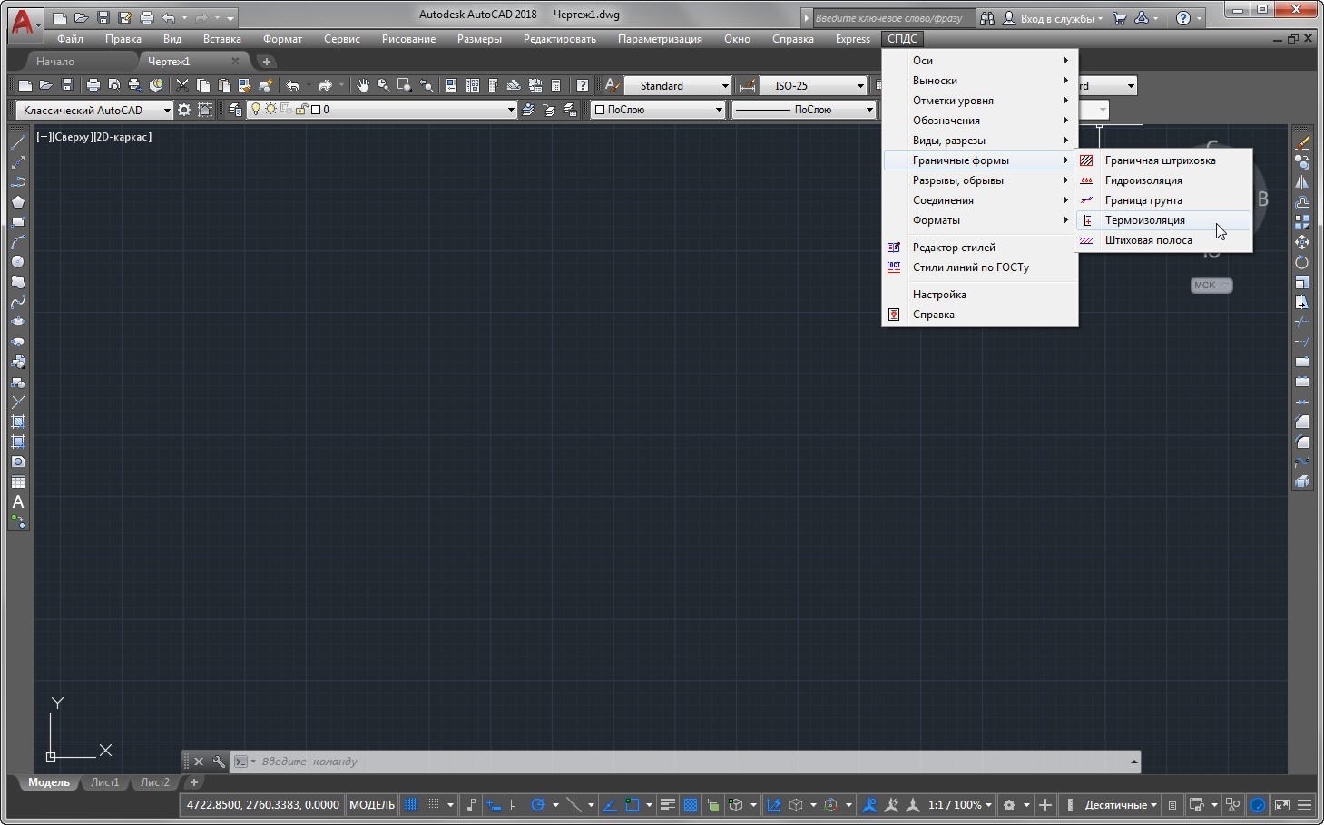1324x825 pixels.
Task: Click the Undo arrow in Standard toolbar
Action: coord(292,85)
